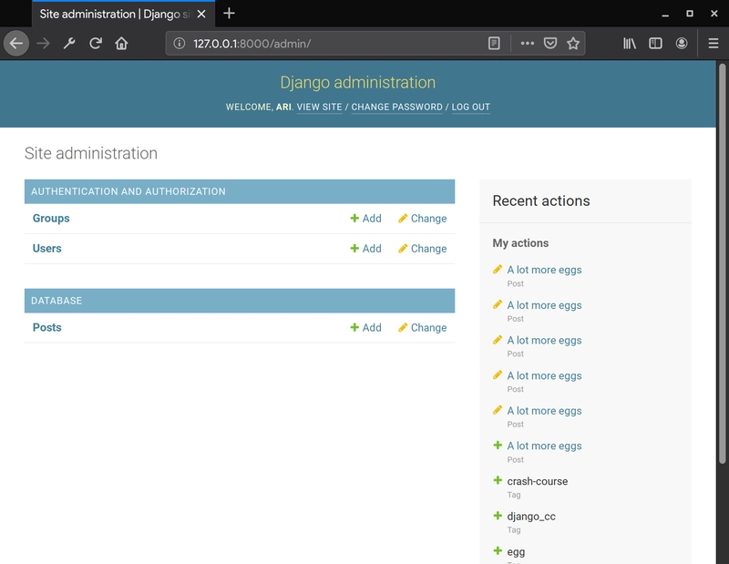Show sidebars icon in toolbar
The image size is (729, 564).
pyautogui.click(x=655, y=44)
